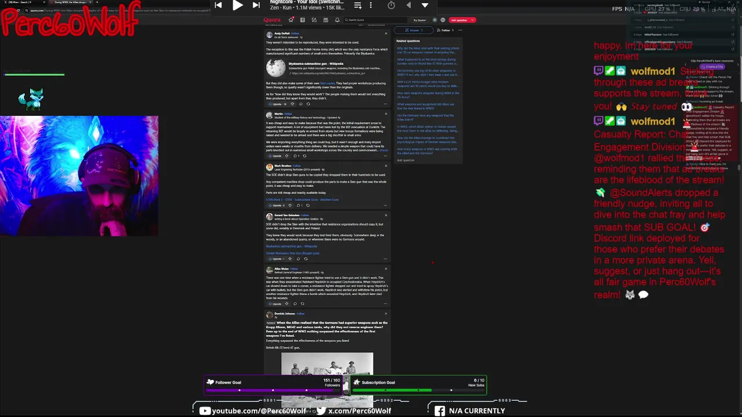Open Quora Following icon
Image resolution: width=742 pixels, height=417 pixels.
(x=302, y=20)
